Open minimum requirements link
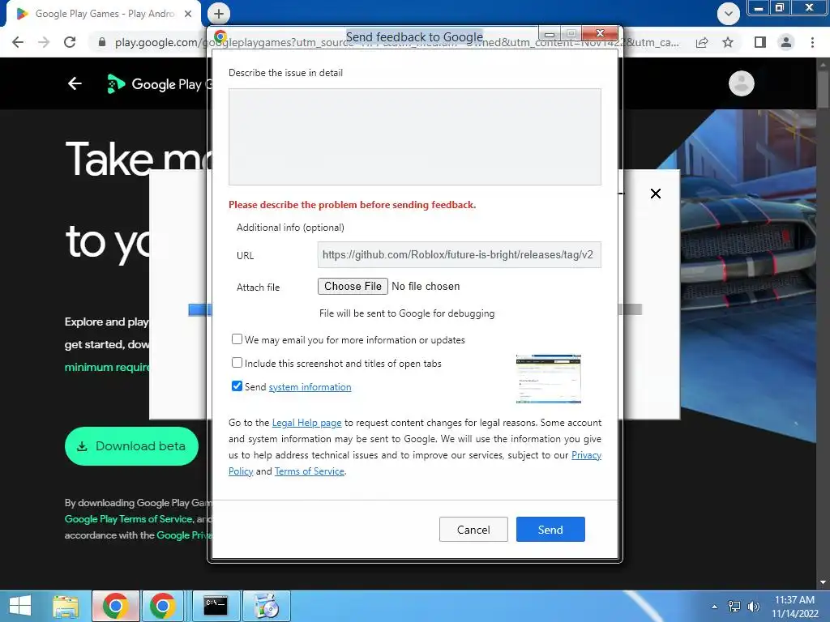Viewport: 830px width, 622px height. [107, 367]
